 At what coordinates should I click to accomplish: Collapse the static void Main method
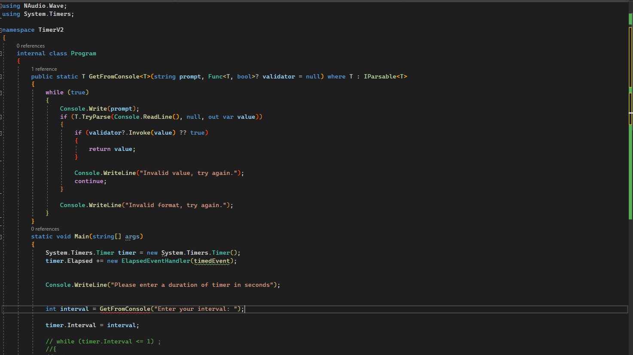(x=1, y=237)
